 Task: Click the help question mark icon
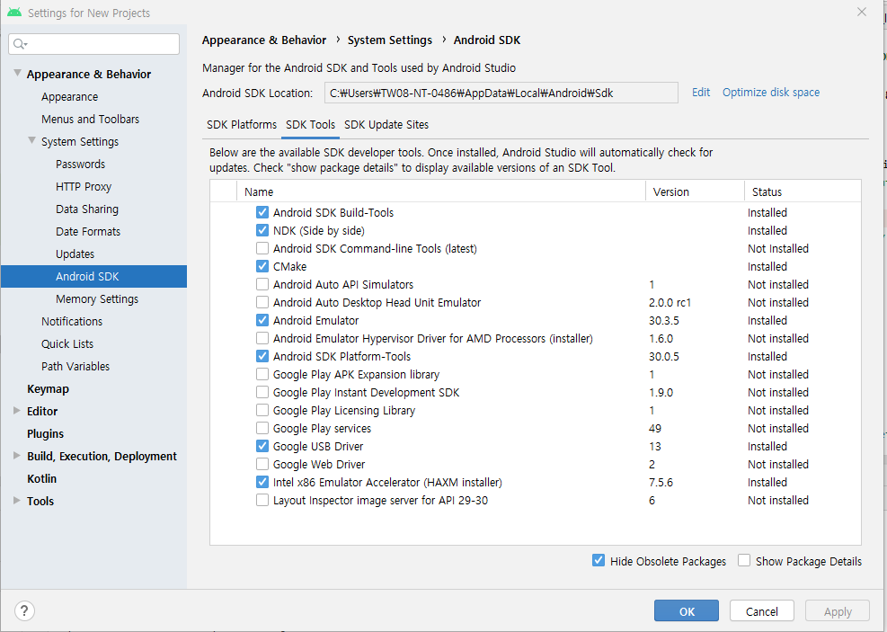24,611
